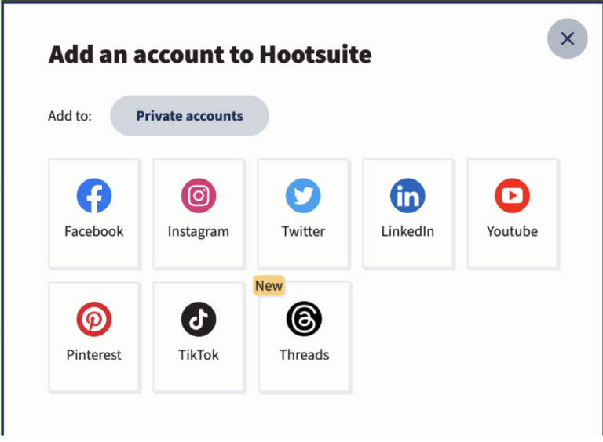Click the New badge above Threads
This screenshot has height=442, width=603.
[269, 286]
